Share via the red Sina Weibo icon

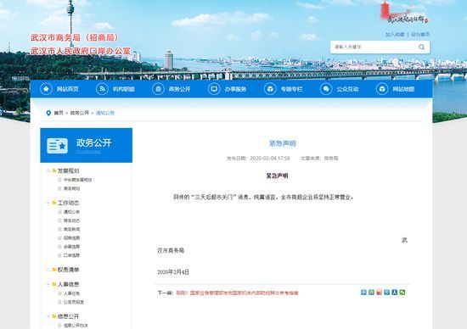click(x=379, y=293)
